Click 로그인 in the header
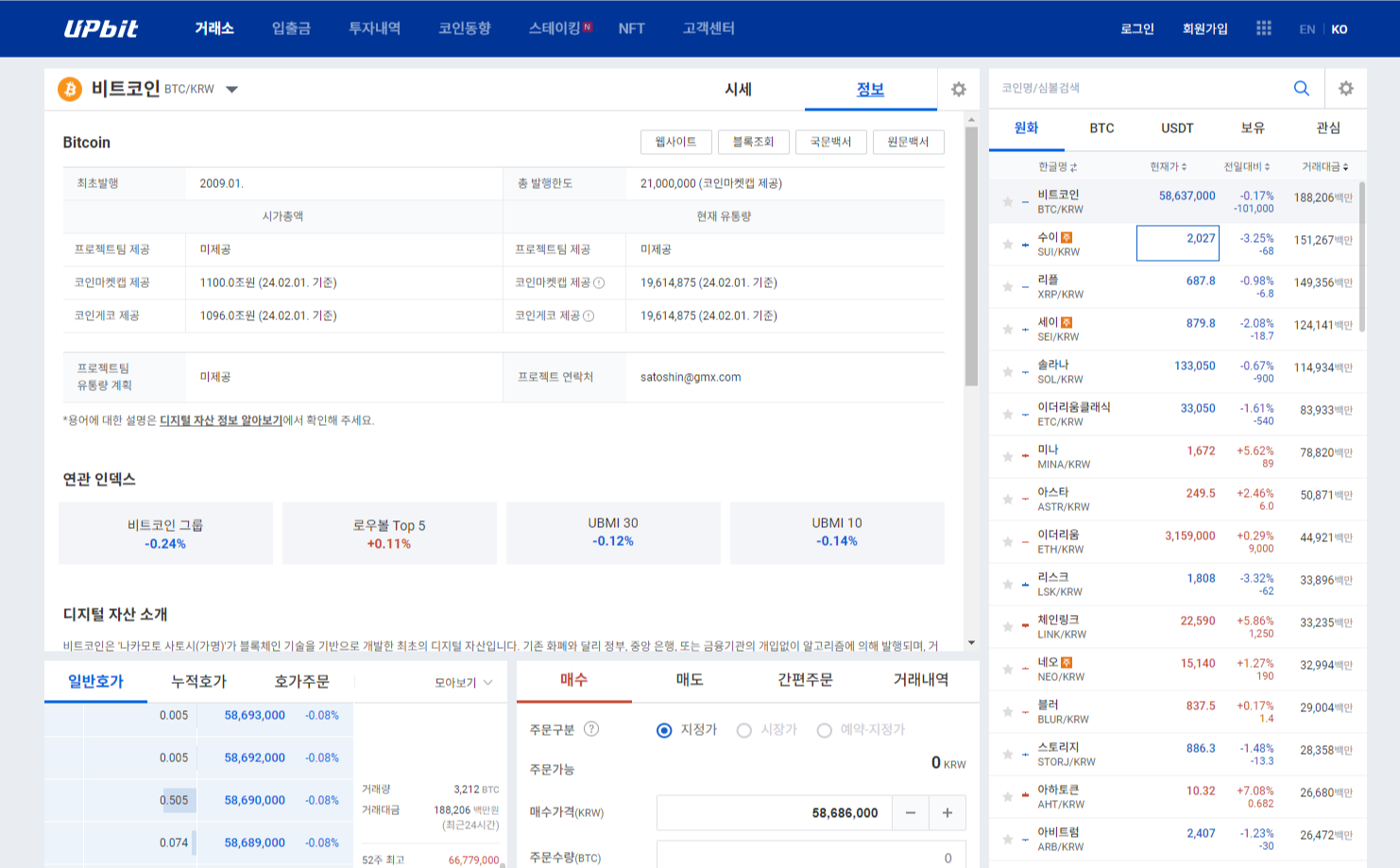1400x868 pixels. (x=1137, y=29)
